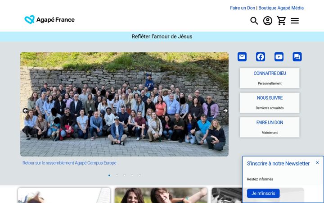Open the Nous Suivre card
The image size is (324, 203).
point(270,103)
